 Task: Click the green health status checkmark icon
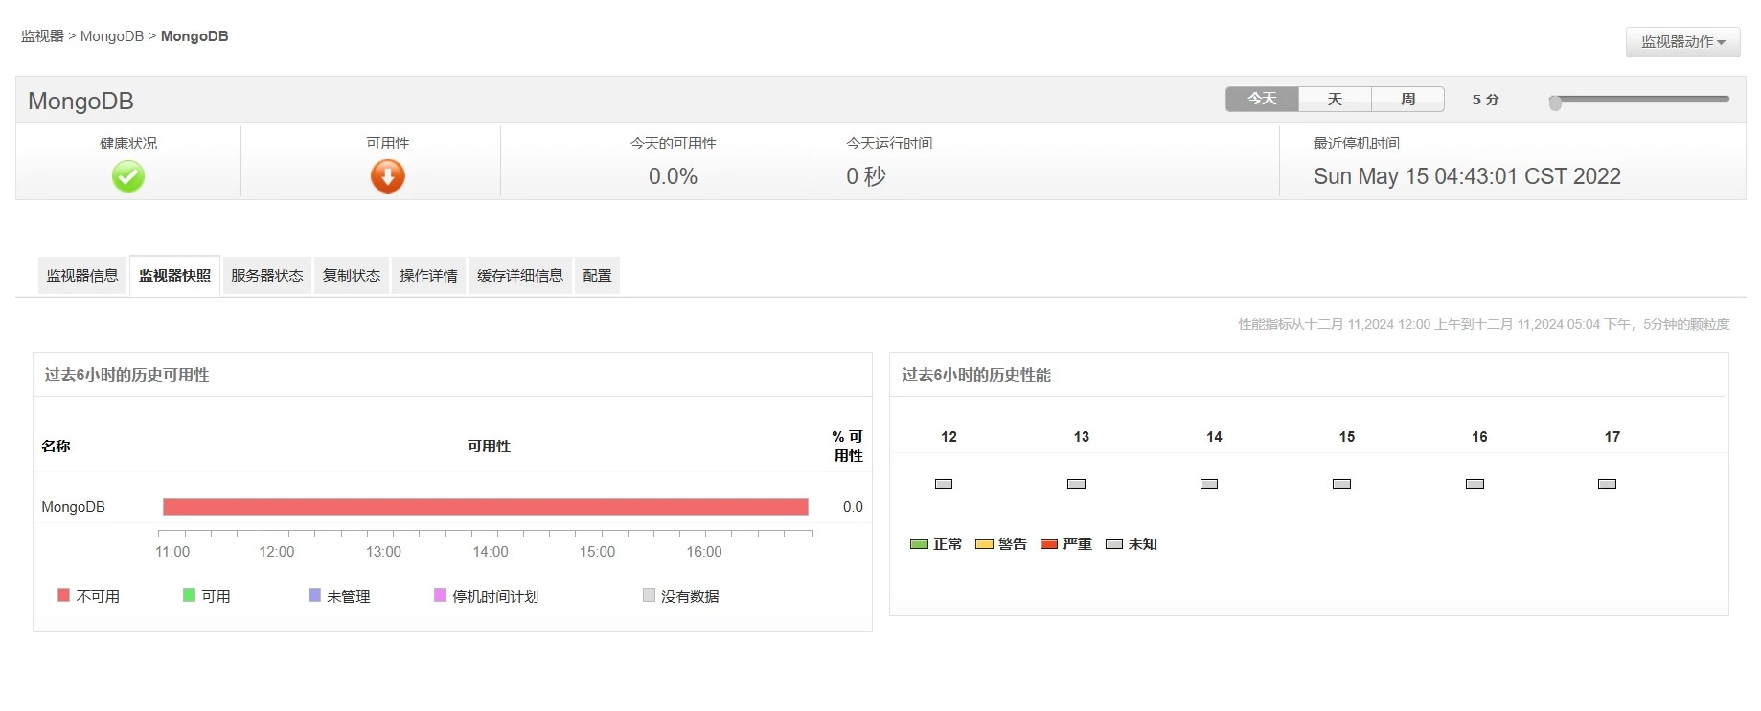(128, 176)
